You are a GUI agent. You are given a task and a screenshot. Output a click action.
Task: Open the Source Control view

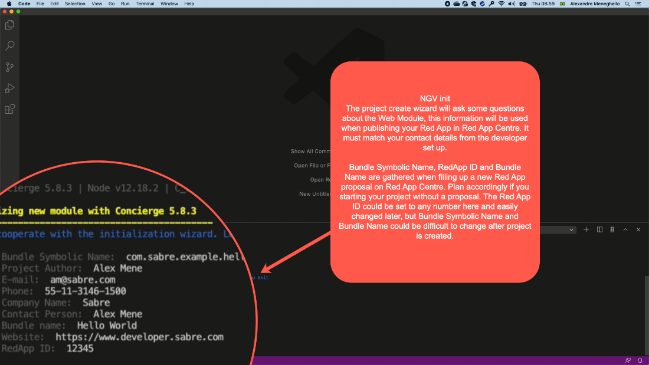[9, 67]
